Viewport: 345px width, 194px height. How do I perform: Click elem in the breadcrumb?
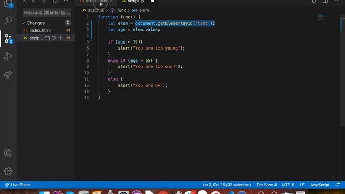click(144, 10)
